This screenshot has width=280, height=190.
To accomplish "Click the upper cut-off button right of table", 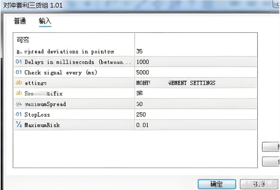I will point(271,147).
